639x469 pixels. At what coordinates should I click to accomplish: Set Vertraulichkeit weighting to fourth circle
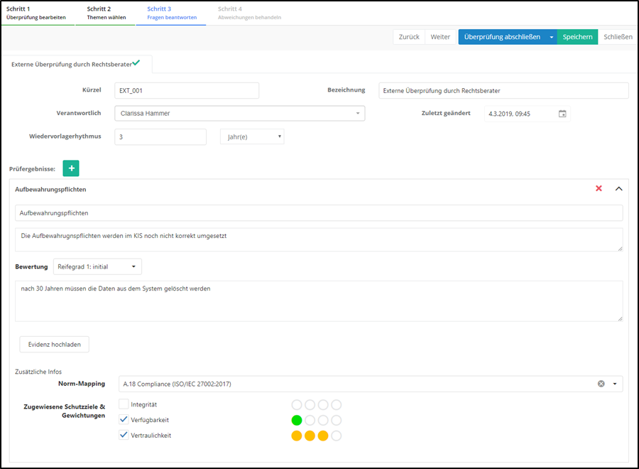pyautogui.click(x=336, y=436)
